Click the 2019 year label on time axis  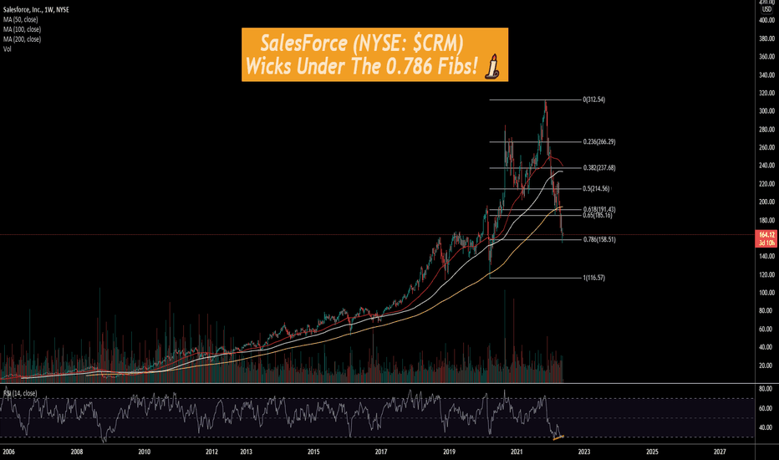pos(449,452)
